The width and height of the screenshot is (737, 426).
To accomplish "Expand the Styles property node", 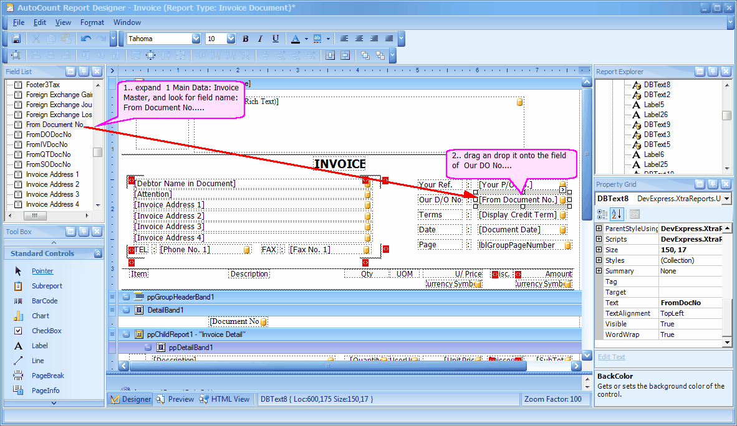I will 599,260.
